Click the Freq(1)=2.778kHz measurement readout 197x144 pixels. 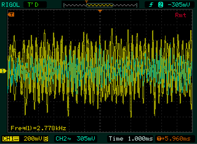38,128
